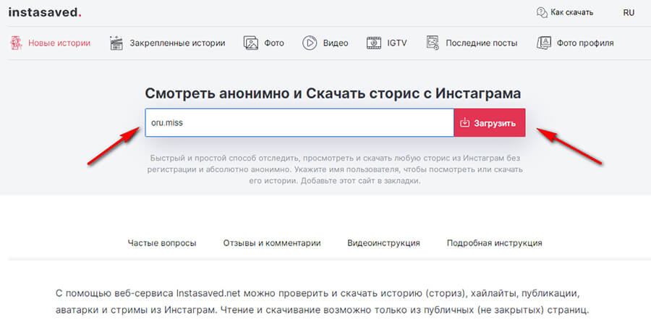Click the Фото image icon
Screen dimensions: 651x325
(251, 43)
